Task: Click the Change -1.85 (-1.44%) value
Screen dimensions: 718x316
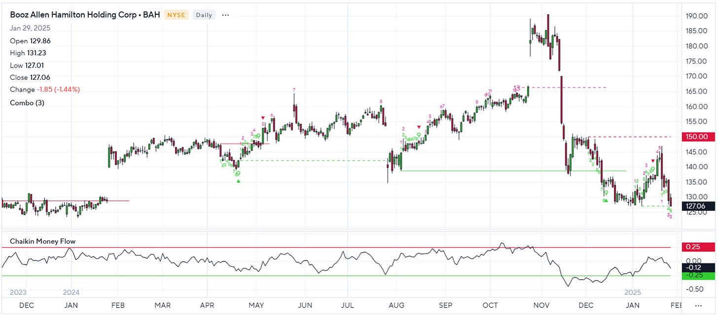Action: click(x=45, y=90)
